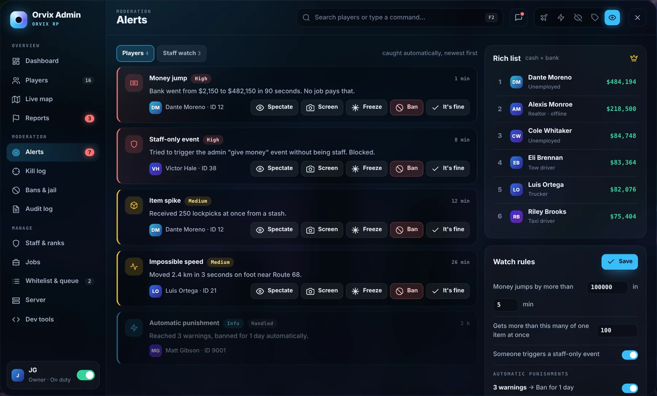
Task: Select Alexis Monroe in the Rich list
Action: point(565,109)
